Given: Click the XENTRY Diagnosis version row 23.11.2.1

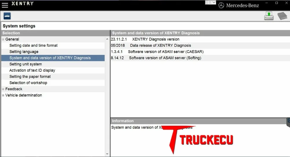Looking at the screenshot, I should coord(200,39).
